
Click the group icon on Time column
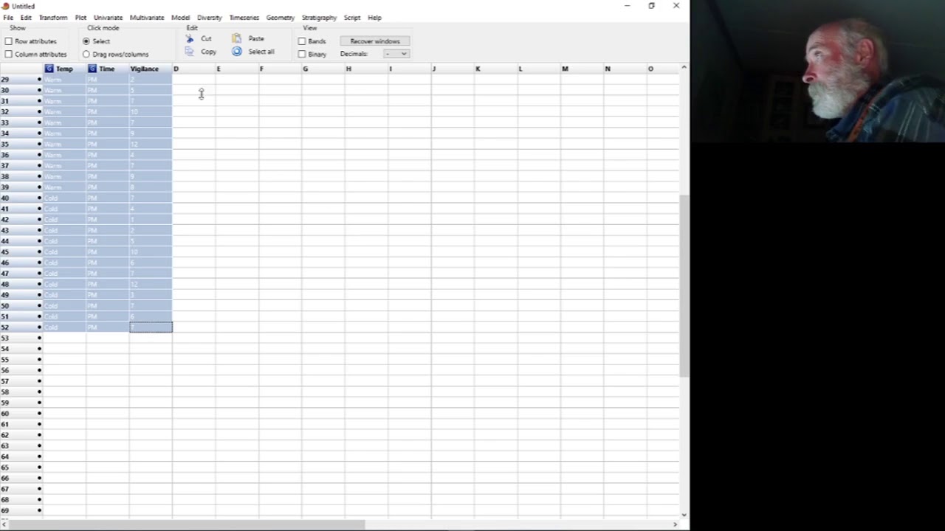tap(92, 69)
